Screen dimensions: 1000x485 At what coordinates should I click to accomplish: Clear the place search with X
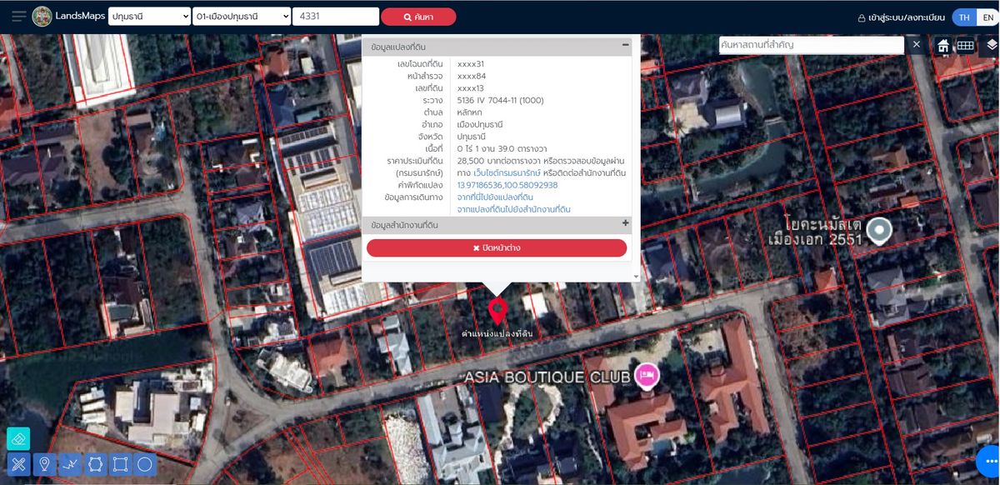(916, 44)
